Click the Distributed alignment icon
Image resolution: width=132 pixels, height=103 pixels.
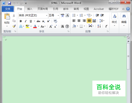point(94,21)
